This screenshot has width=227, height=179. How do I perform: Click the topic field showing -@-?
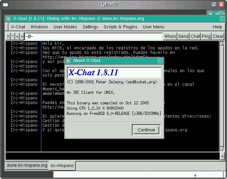(94, 36)
